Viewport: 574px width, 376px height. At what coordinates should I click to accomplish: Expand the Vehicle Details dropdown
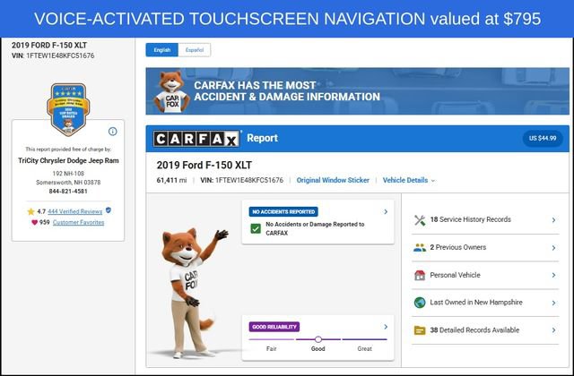(409, 181)
